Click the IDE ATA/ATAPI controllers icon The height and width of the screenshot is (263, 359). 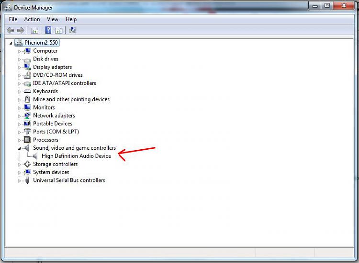click(x=27, y=84)
